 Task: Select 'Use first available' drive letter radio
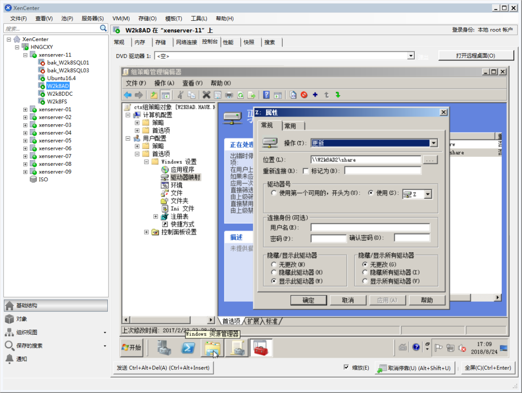click(274, 193)
